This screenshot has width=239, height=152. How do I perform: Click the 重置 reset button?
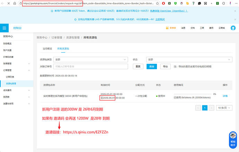click(138, 66)
